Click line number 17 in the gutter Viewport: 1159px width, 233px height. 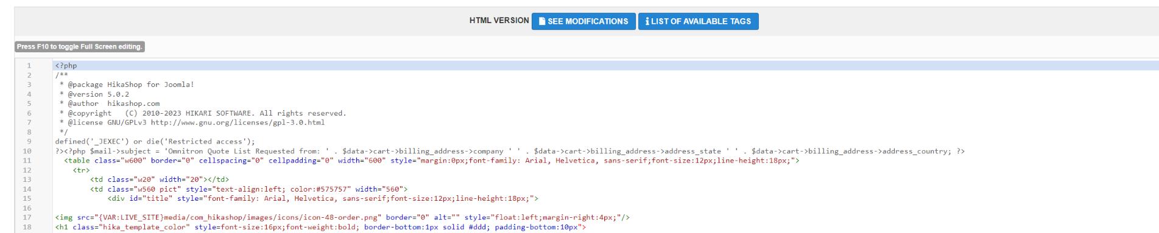pos(27,217)
